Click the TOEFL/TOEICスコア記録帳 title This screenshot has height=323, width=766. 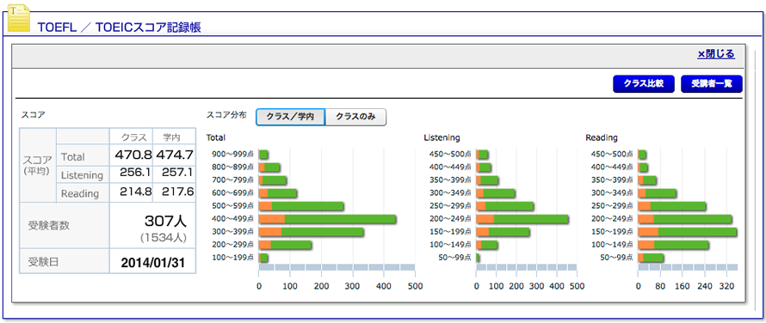tap(119, 27)
